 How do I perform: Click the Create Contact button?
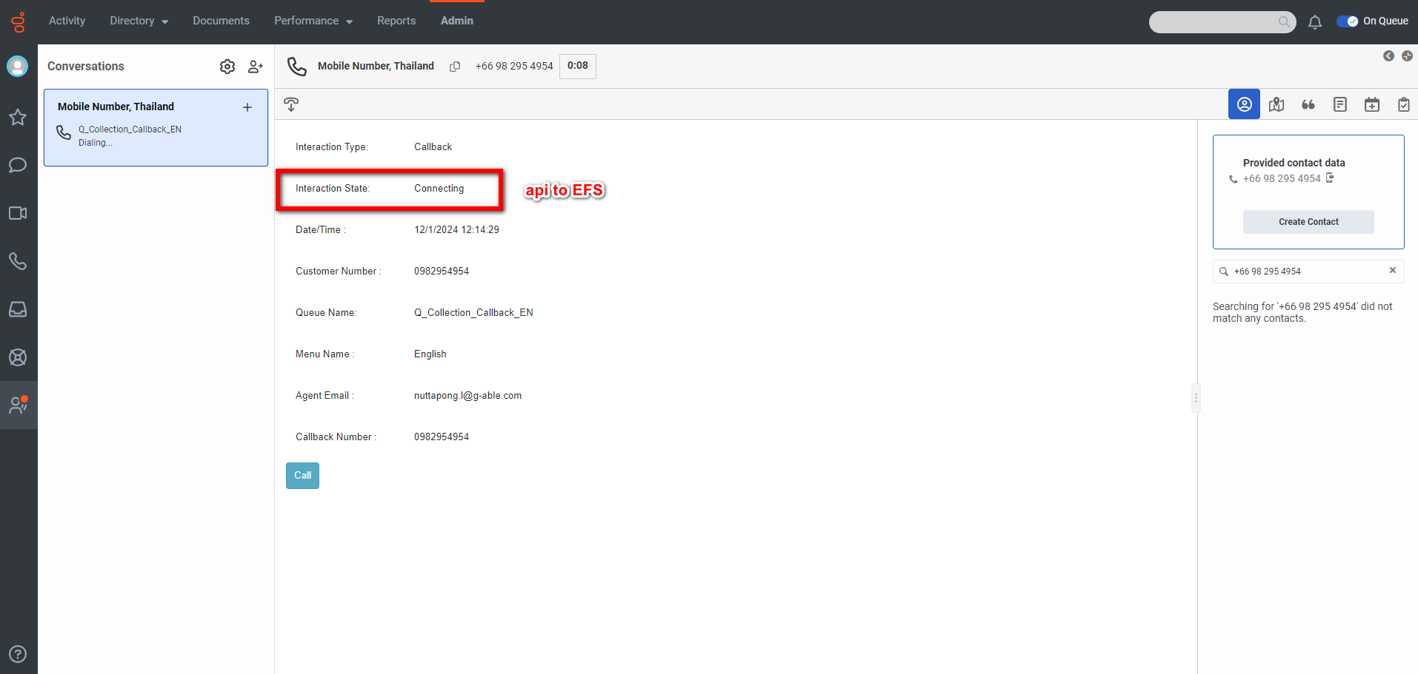tap(1308, 221)
